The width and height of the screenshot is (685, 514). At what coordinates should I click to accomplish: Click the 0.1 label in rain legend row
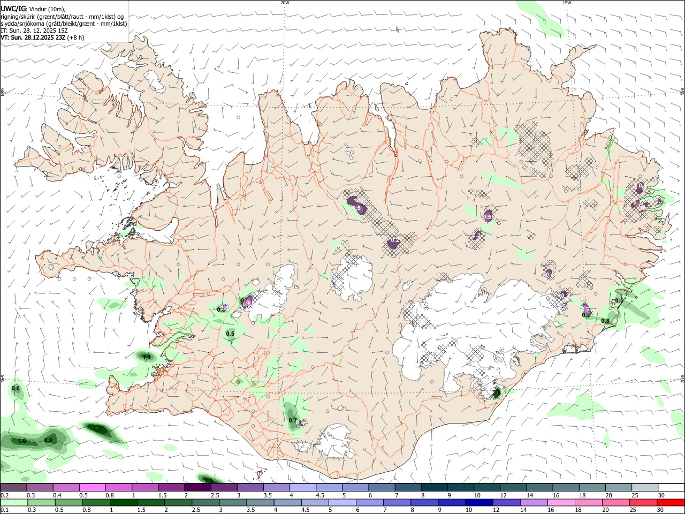pyautogui.click(x=4, y=510)
